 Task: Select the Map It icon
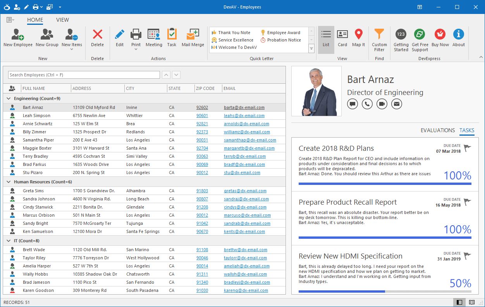point(358,38)
